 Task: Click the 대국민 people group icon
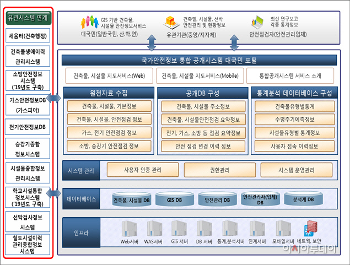pyautogui.click(x=89, y=22)
